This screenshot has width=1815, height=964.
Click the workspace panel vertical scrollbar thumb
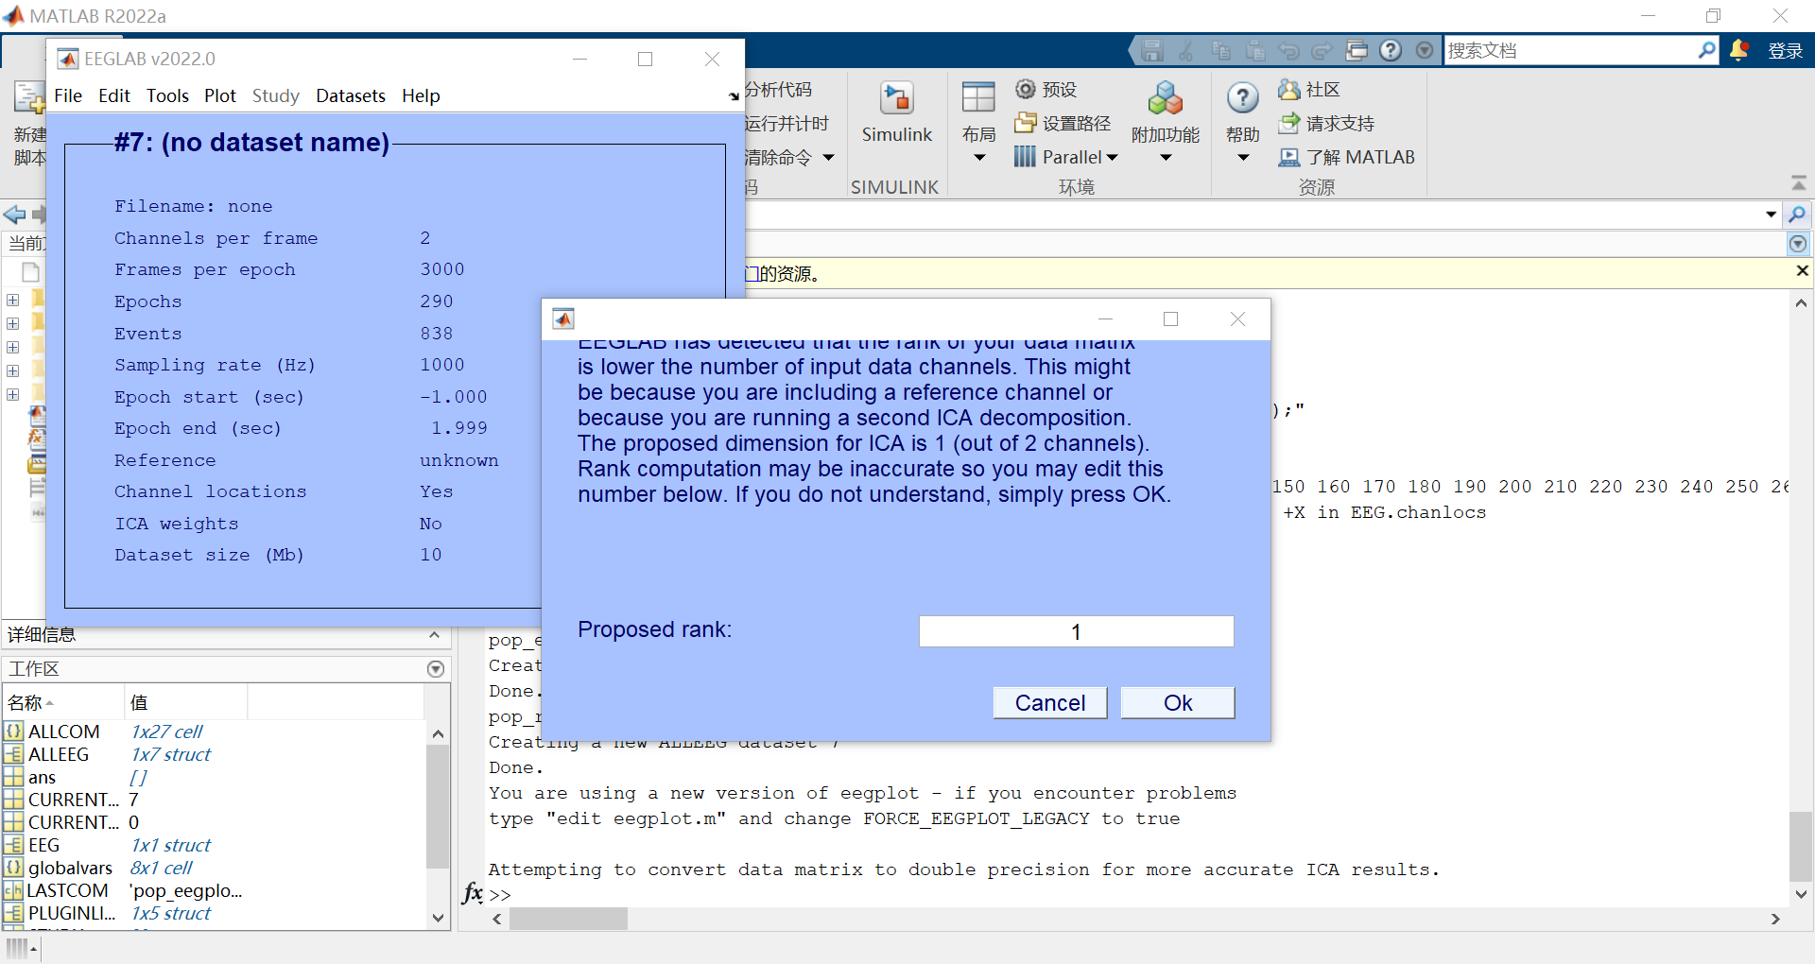coord(438,806)
